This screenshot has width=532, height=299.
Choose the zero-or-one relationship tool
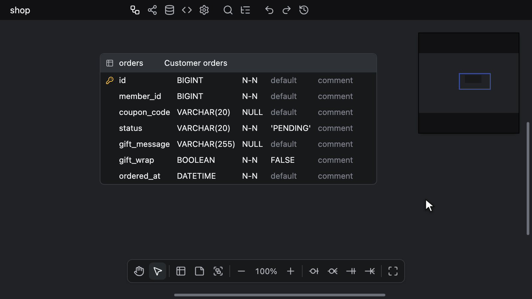[x=314, y=271]
